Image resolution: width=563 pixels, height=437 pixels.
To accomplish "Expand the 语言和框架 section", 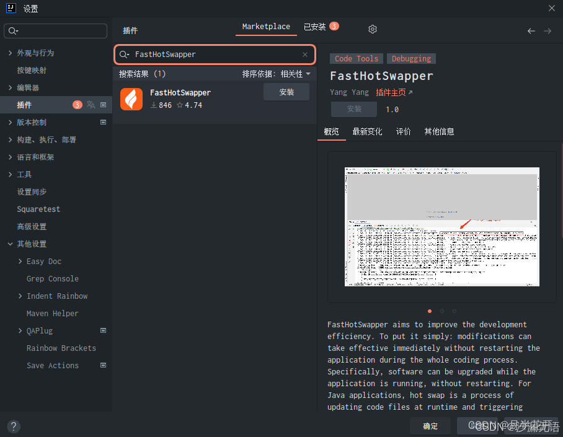I will (x=10, y=157).
